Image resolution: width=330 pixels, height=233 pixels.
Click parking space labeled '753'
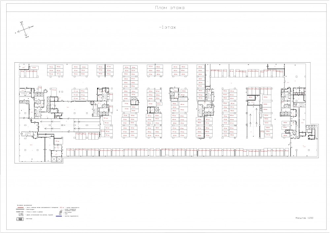pos(35,68)
